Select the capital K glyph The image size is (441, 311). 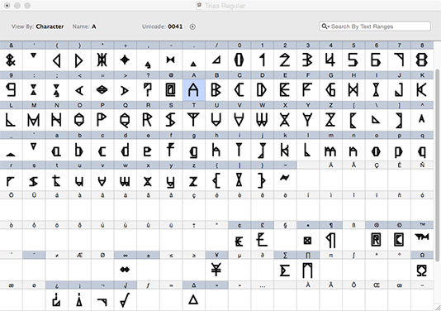pyautogui.click(x=422, y=90)
